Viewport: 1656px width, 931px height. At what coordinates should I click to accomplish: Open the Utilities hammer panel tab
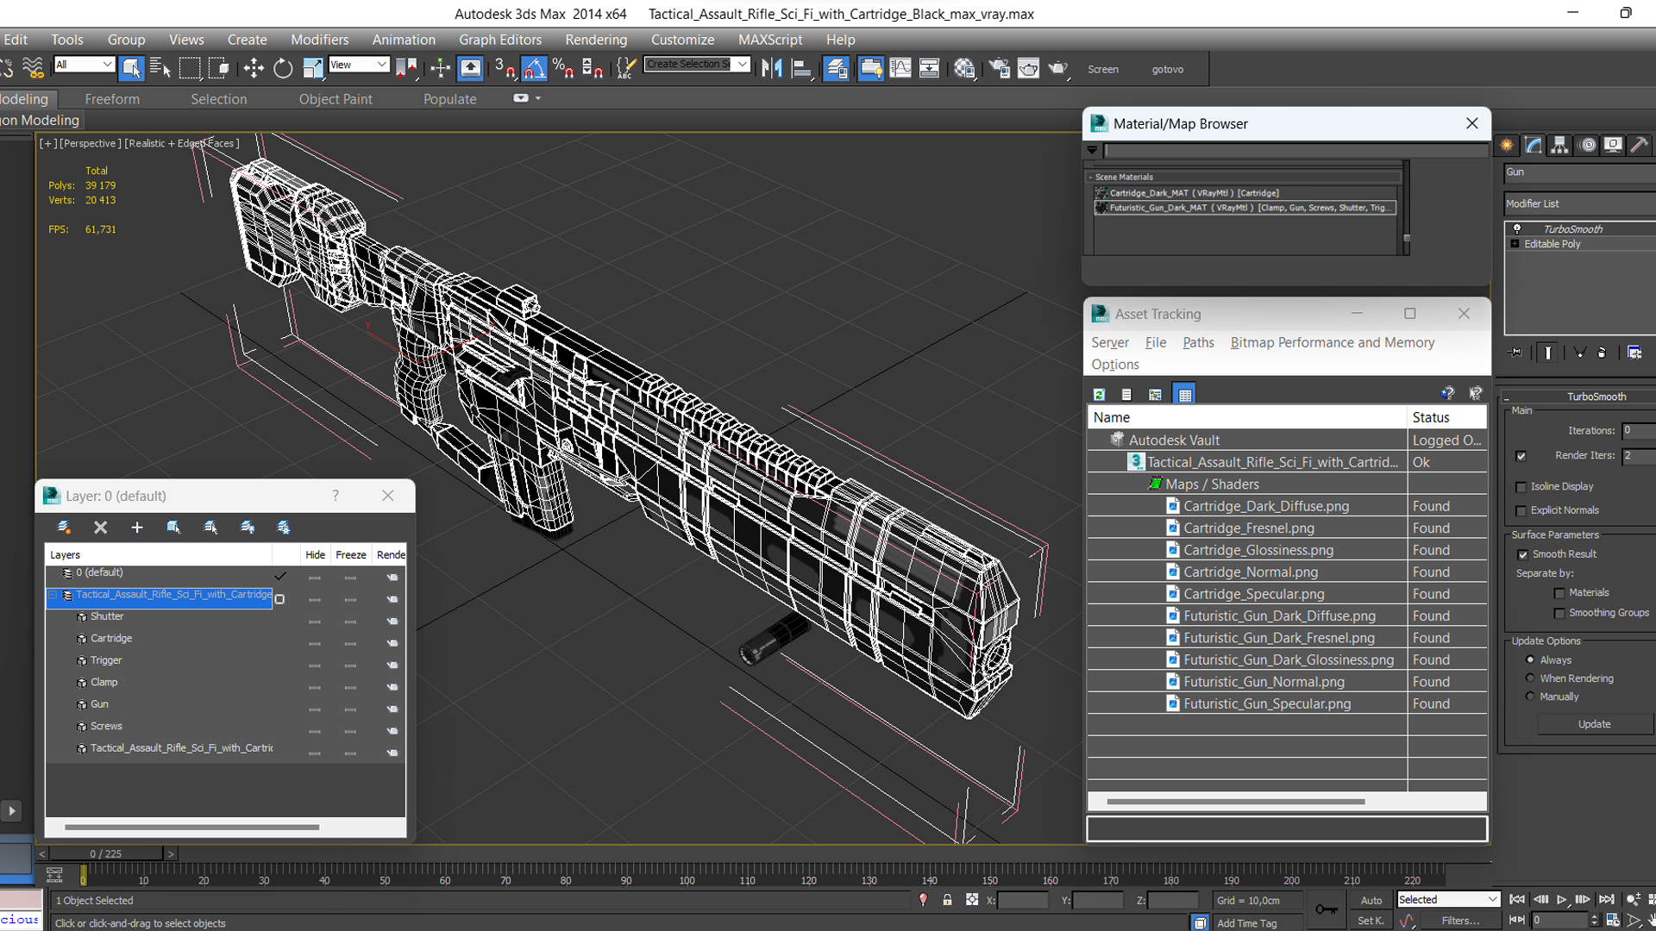(x=1640, y=145)
